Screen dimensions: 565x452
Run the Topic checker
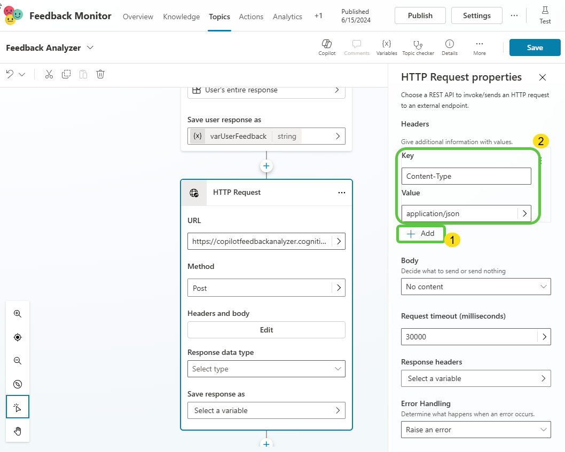(418, 47)
